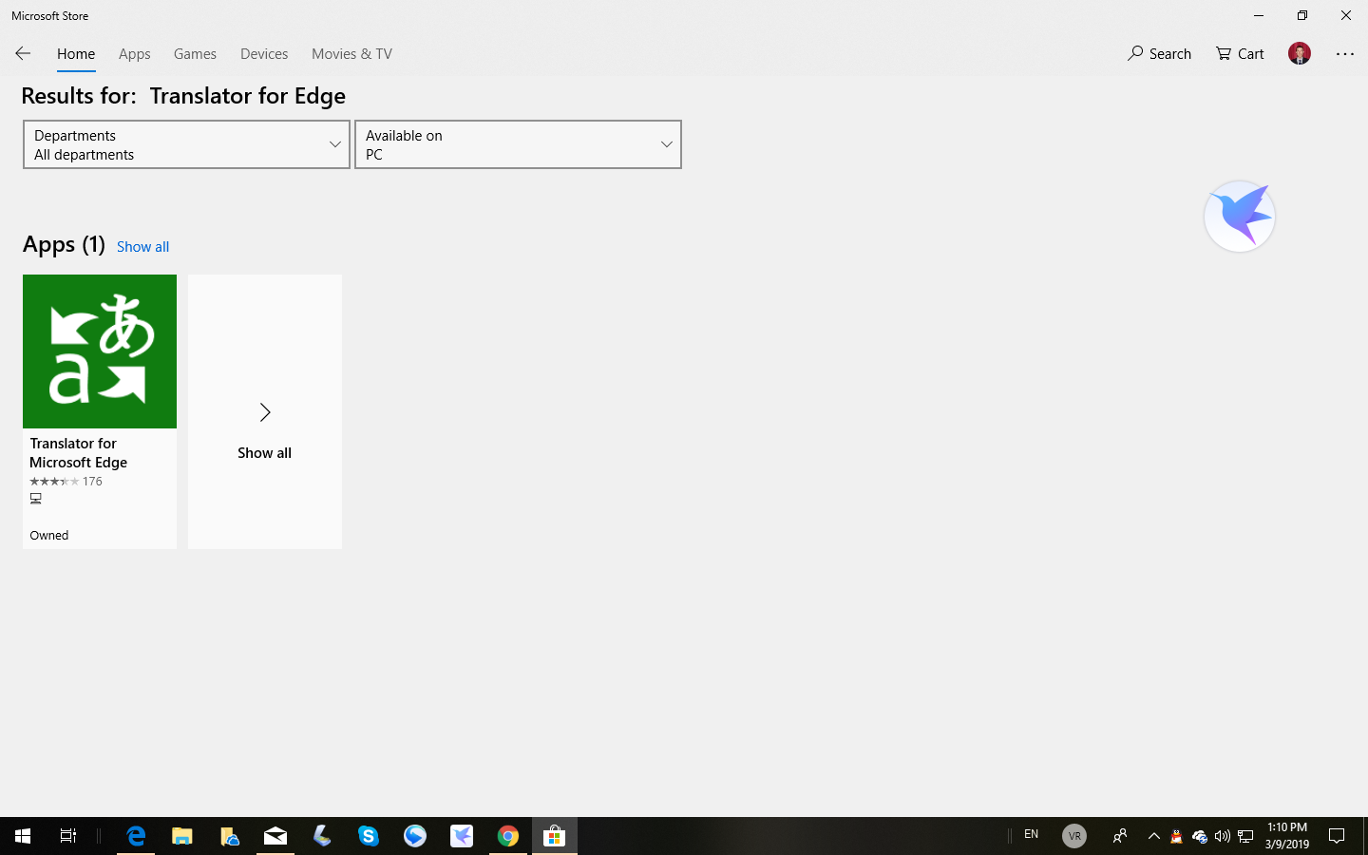Open the bird app on the taskbar
This screenshot has height=855, width=1368.
pyautogui.click(x=462, y=836)
